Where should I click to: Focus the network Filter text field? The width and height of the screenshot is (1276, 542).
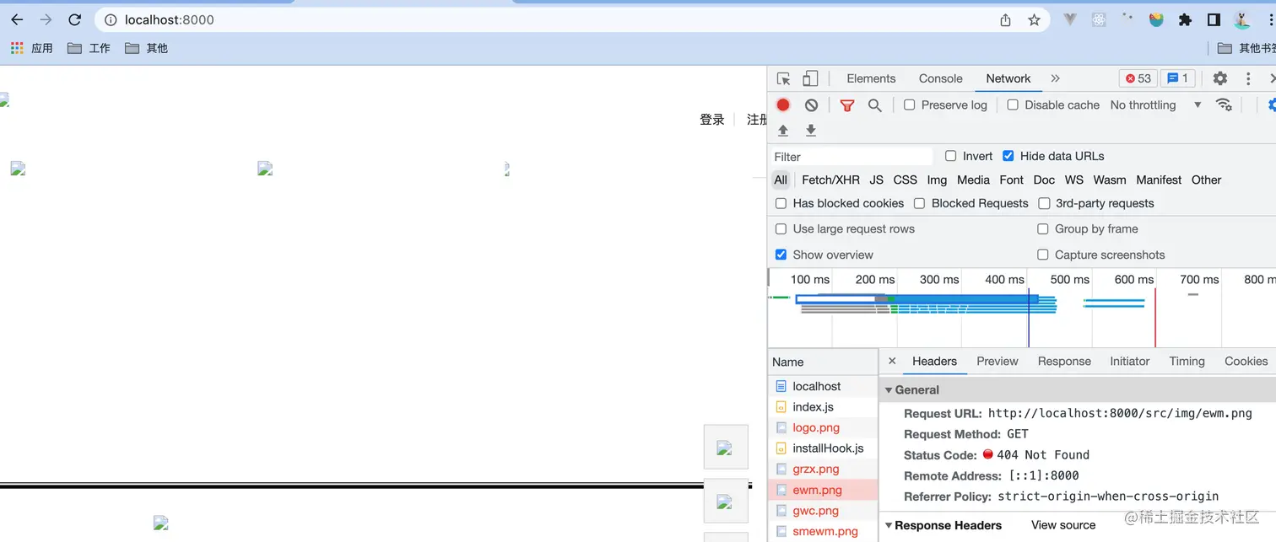click(852, 157)
